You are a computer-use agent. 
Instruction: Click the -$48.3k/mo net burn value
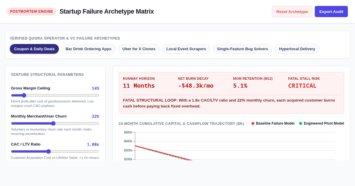196,86
